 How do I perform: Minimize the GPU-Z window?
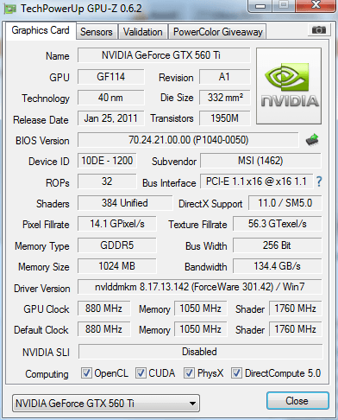coord(260,6)
